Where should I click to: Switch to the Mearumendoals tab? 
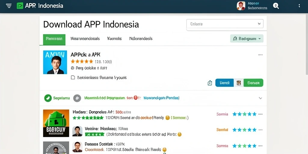tap(85, 38)
